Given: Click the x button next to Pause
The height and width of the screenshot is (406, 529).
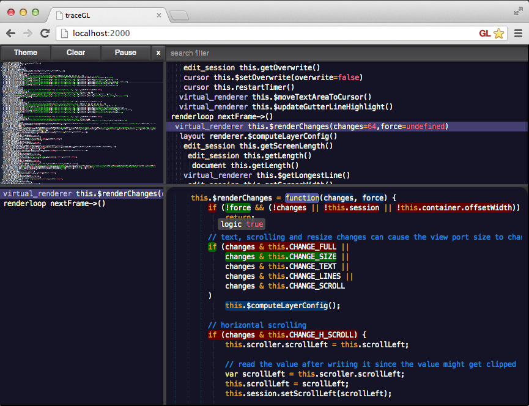Looking at the screenshot, I should pos(158,53).
